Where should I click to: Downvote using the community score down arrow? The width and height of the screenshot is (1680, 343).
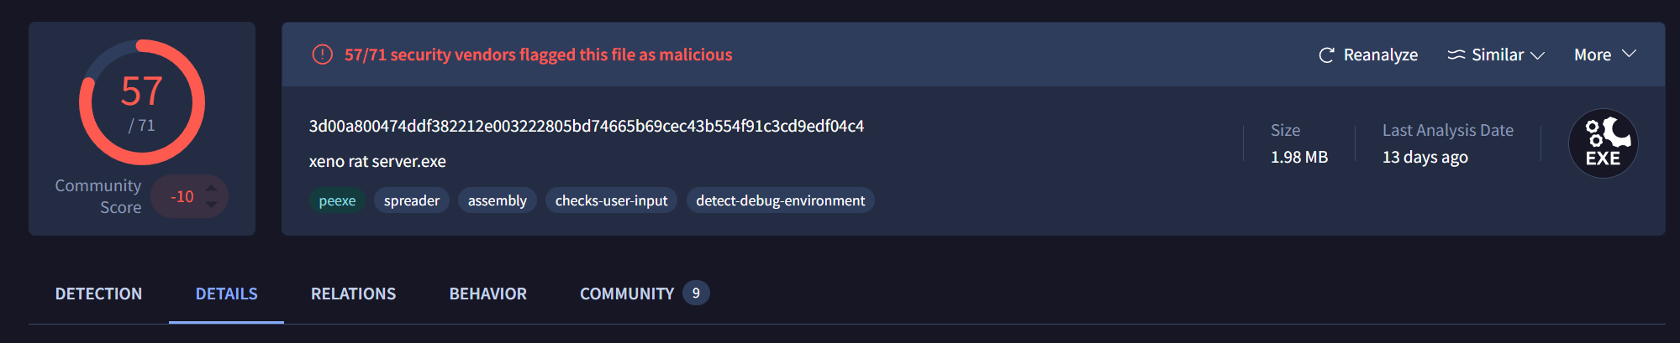[212, 205]
